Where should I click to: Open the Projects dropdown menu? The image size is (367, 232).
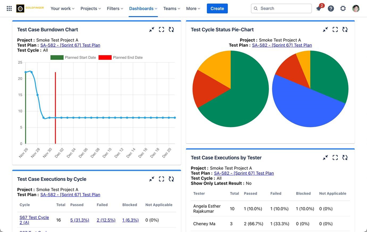[x=91, y=9]
